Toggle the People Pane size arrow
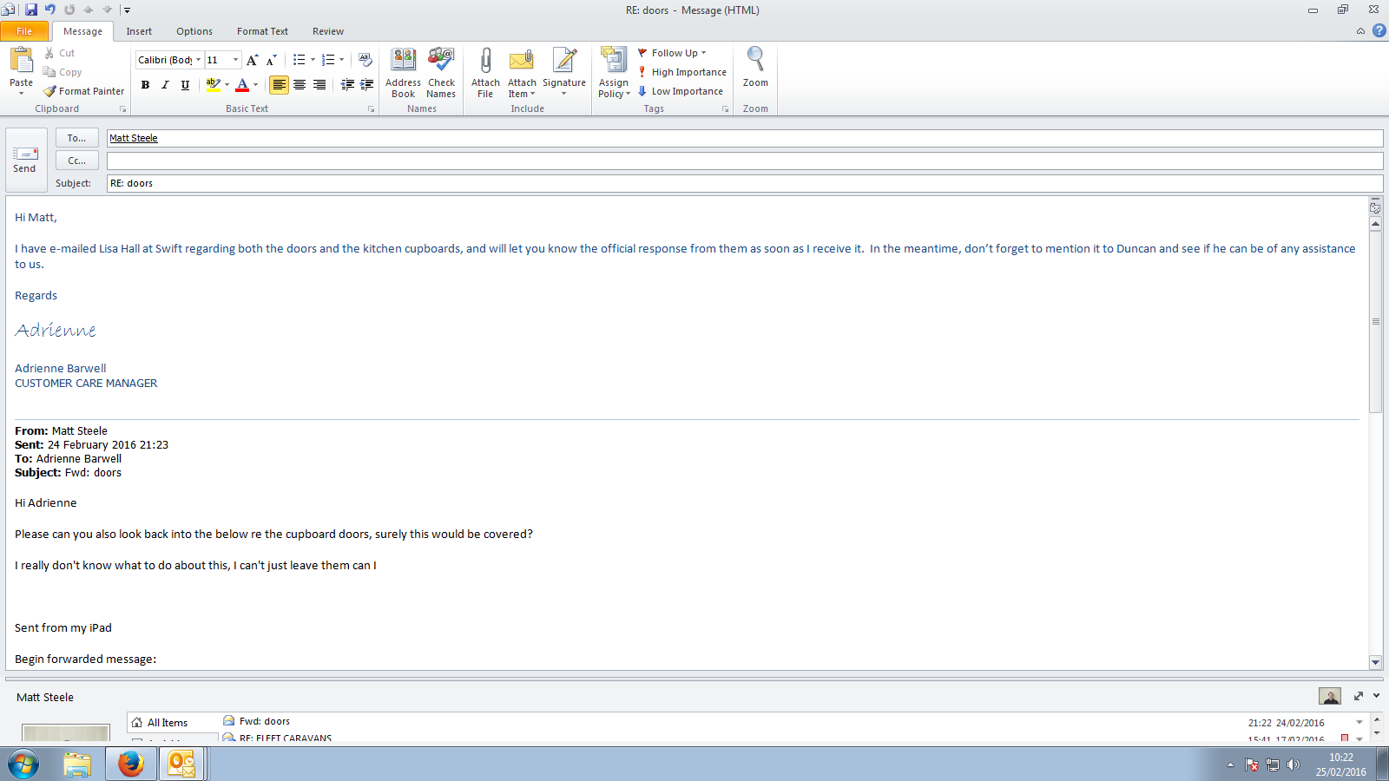The height and width of the screenshot is (781, 1389). [1359, 696]
